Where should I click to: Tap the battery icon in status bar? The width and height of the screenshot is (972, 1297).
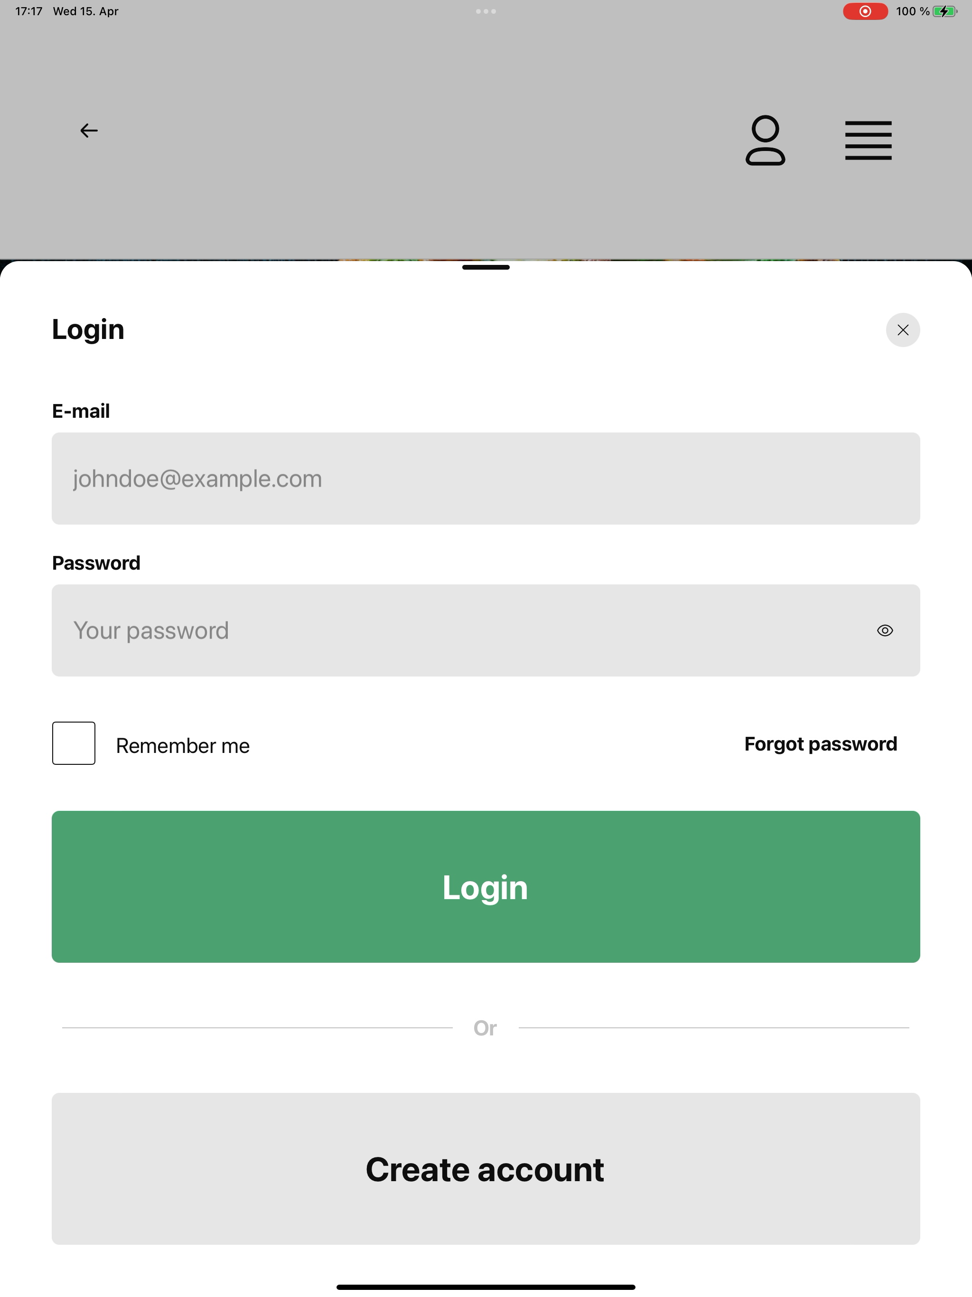pos(945,11)
